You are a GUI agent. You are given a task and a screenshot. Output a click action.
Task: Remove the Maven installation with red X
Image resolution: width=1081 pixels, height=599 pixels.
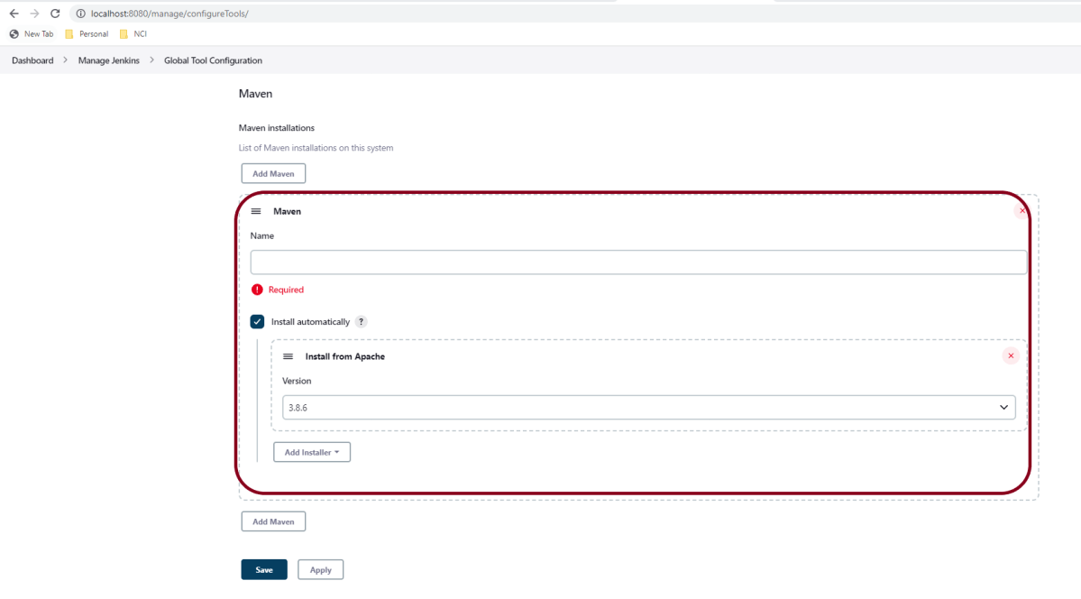point(1021,211)
